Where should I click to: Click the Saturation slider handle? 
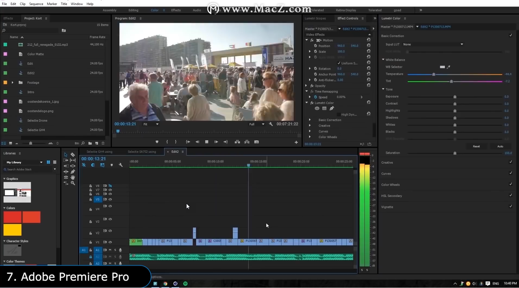455,153
